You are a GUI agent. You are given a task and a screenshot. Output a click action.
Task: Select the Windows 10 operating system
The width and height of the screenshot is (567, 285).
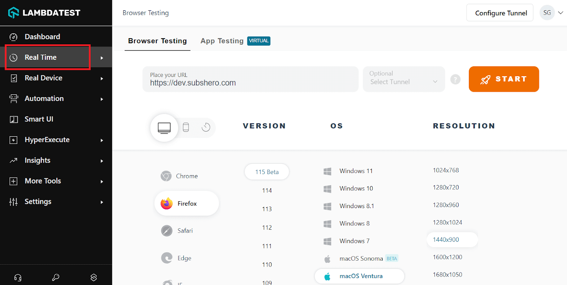pos(356,189)
